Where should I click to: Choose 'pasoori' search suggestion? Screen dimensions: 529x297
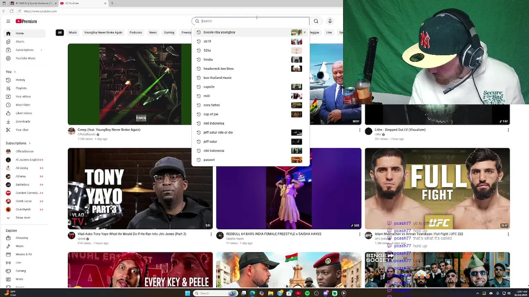coord(250,160)
